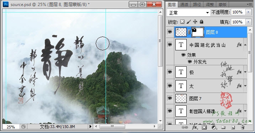The height and width of the screenshot is (133, 255).
Task: Toggle visibility of 效果 effects
Action: click(x=183, y=55)
